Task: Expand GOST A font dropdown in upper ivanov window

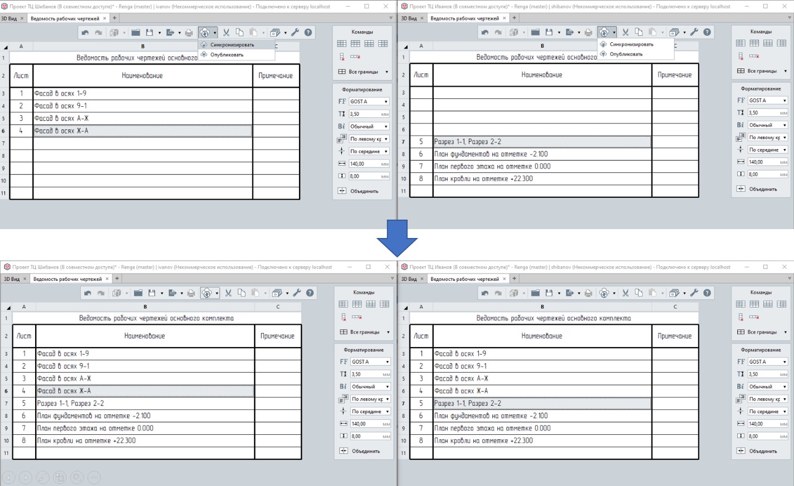Action: tap(369, 102)
